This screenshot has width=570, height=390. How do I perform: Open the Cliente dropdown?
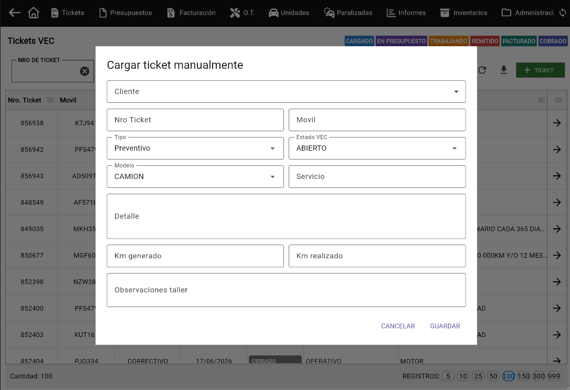[x=286, y=91]
